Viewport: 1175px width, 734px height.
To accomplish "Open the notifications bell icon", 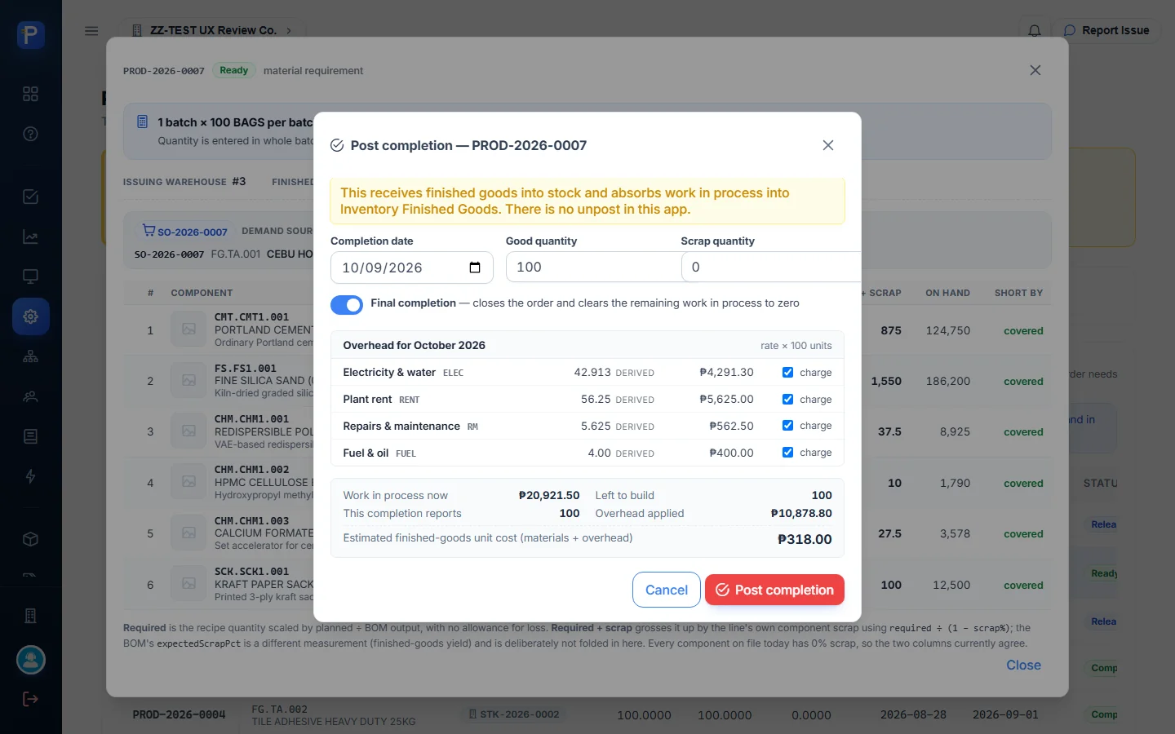I will point(1034,31).
